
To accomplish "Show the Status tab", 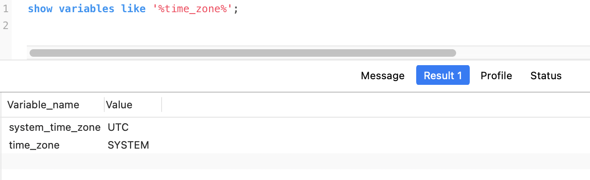I will pos(546,75).
